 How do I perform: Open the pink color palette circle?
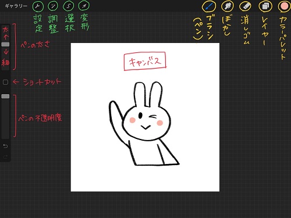point(285,6)
